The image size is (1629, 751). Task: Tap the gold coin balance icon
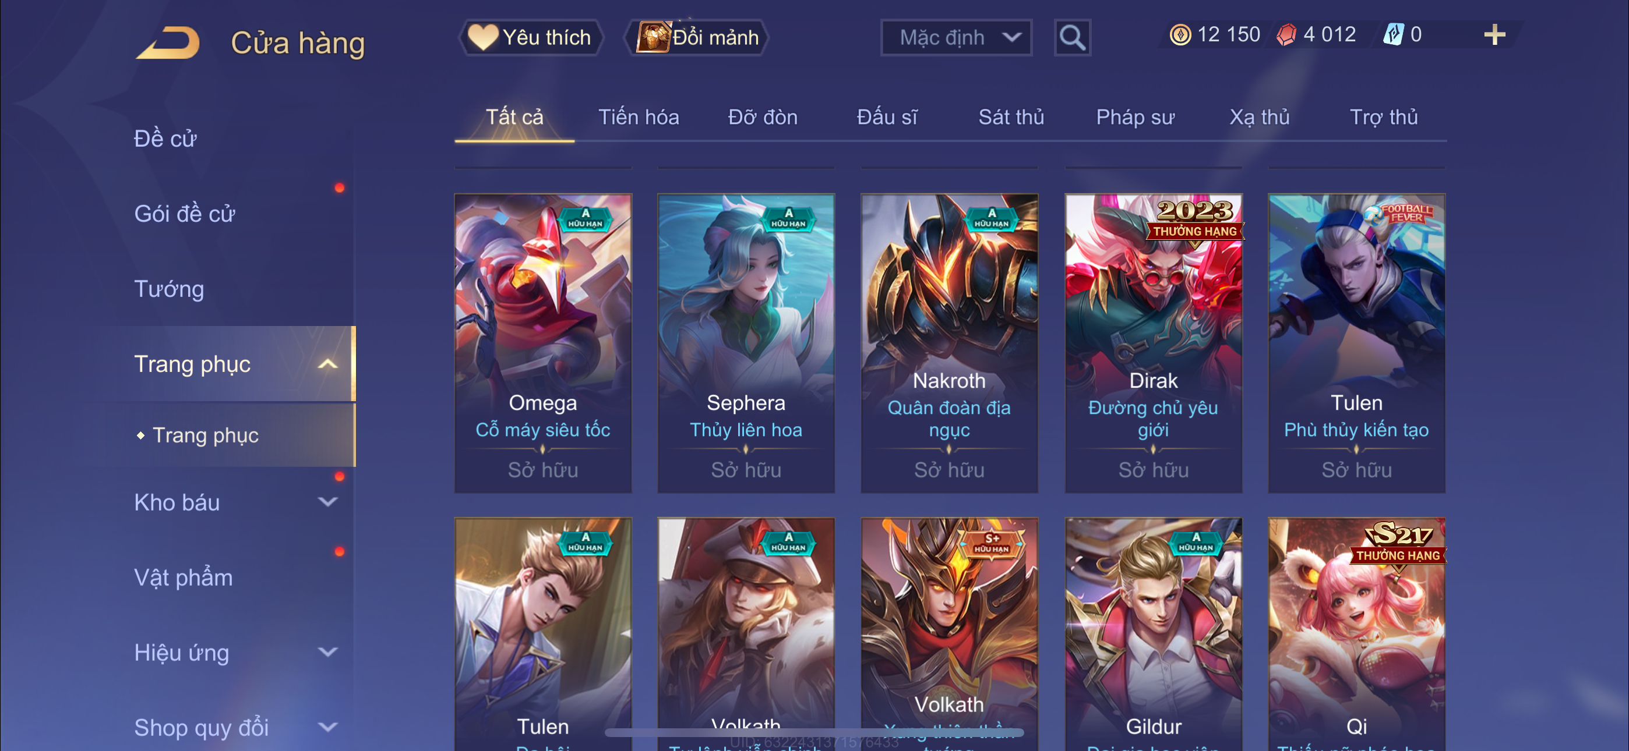pyautogui.click(x=1180, y=34)
